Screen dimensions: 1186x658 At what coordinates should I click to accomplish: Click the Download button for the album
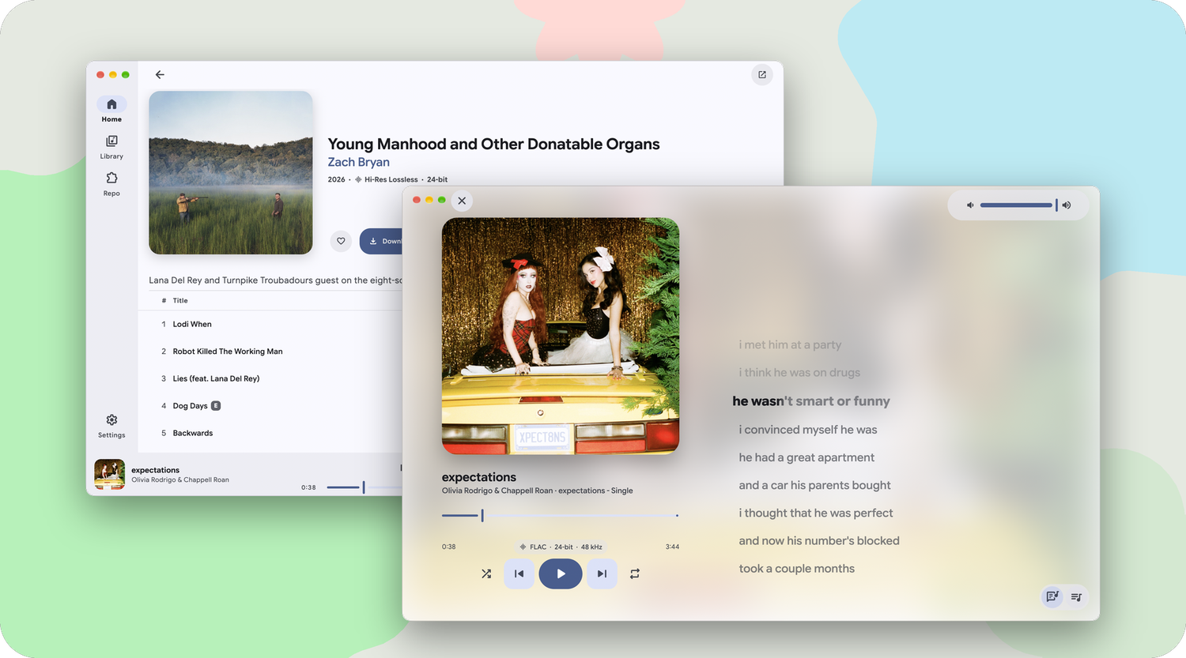381,241
